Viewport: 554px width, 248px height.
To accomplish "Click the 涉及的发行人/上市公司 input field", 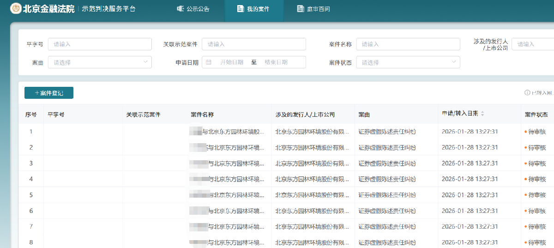I will click(x=533, y=44).
